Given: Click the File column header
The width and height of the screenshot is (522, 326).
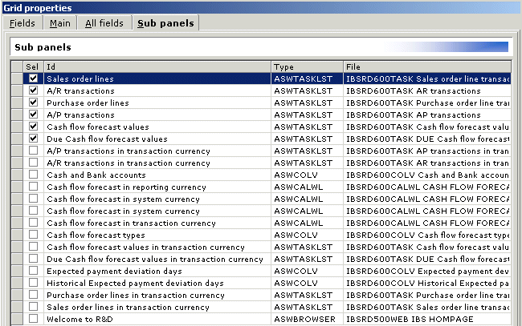Looking at the screenshot, I should tap(426, 66).
